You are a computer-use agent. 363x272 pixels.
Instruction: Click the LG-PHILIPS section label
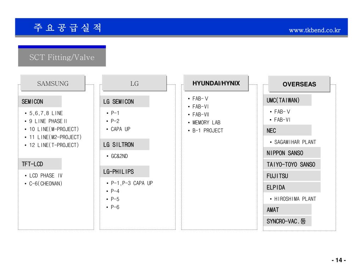pyautogui.click(x=124, y=171)
